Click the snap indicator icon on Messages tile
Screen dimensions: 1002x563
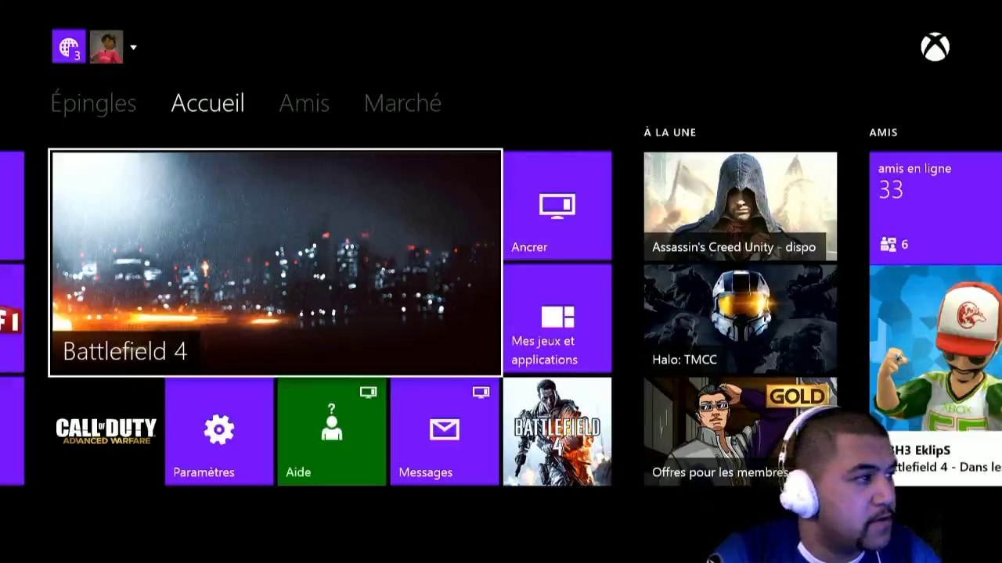coord(481,392)
